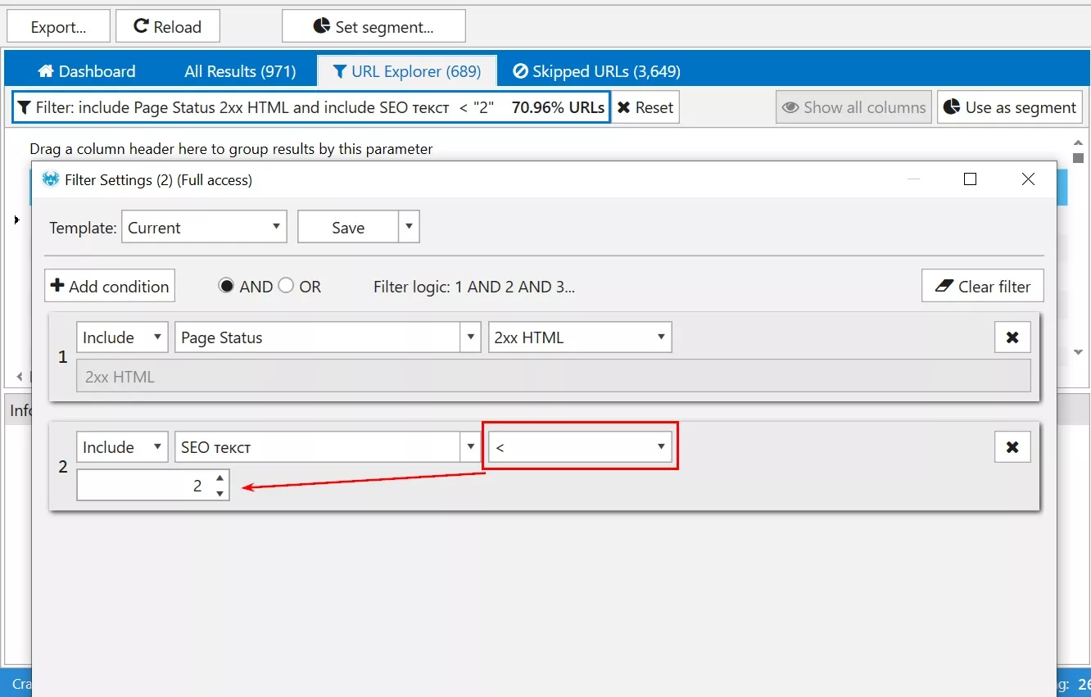Open Include dropdown in condition 1
The height and width of the screenshot is (697, 1091).
pos(122,337)
